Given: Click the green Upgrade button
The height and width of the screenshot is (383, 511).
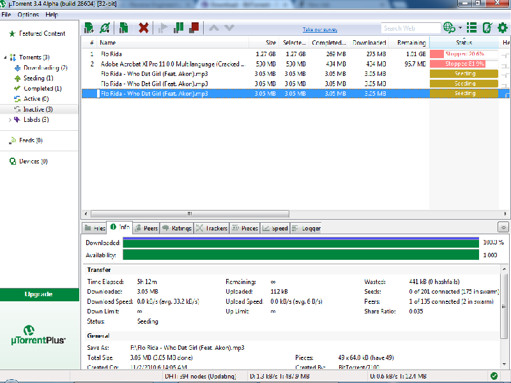Looking at the screenshot, I should pos(39,294).
